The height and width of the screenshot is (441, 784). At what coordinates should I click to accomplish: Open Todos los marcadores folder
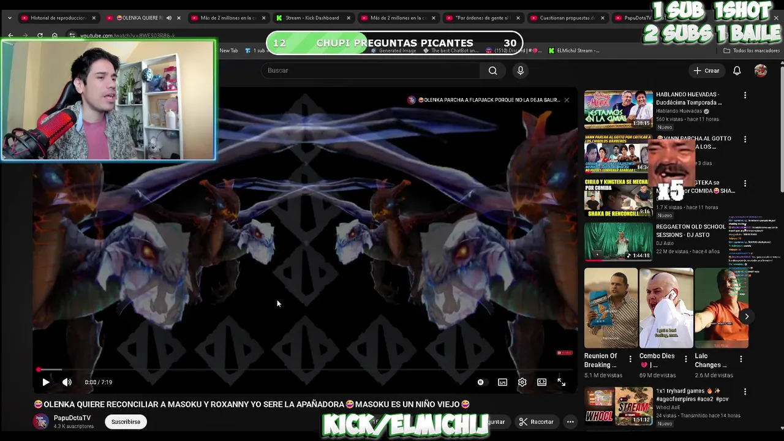[752, 51]
